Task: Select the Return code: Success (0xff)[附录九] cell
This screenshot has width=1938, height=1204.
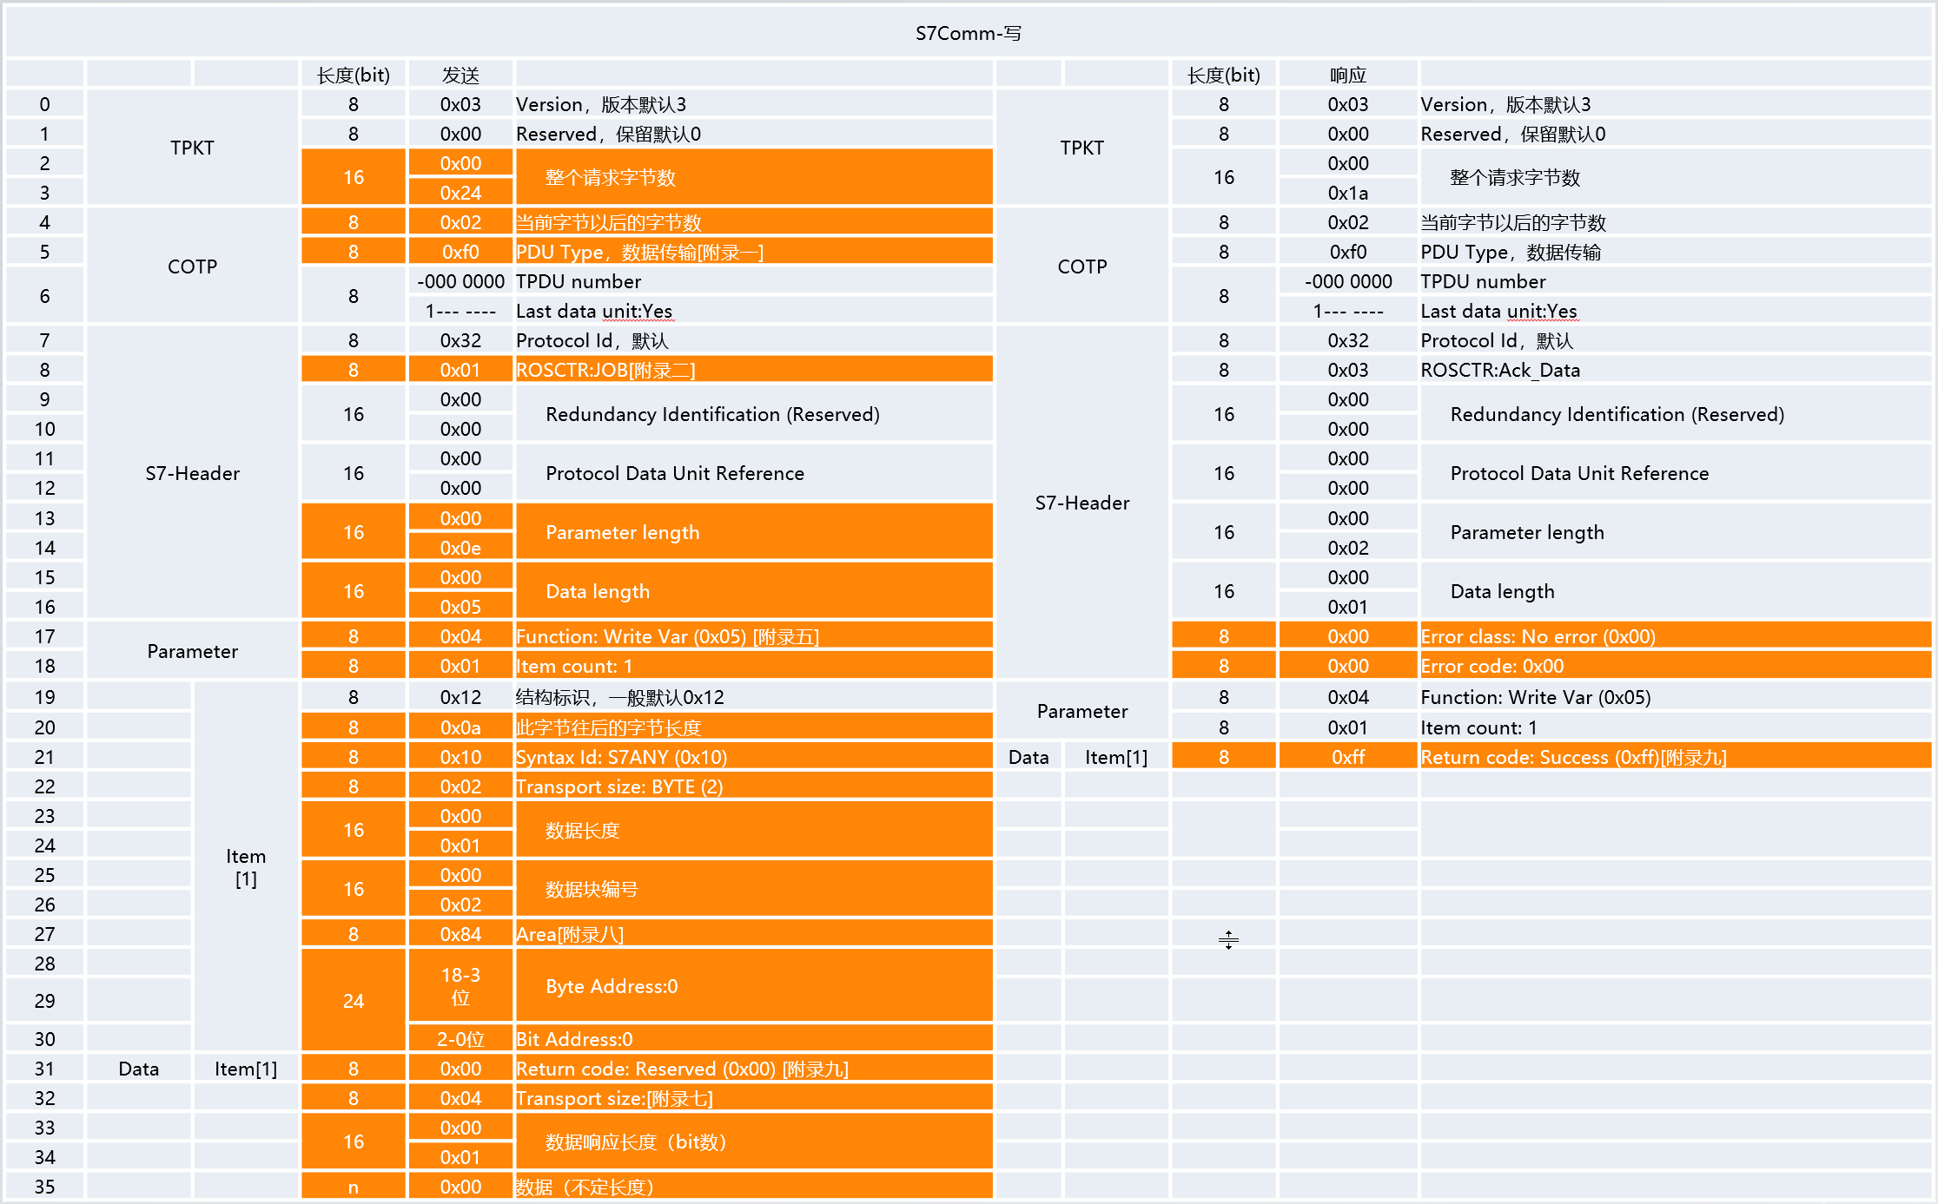Action: click(1674, 757)
